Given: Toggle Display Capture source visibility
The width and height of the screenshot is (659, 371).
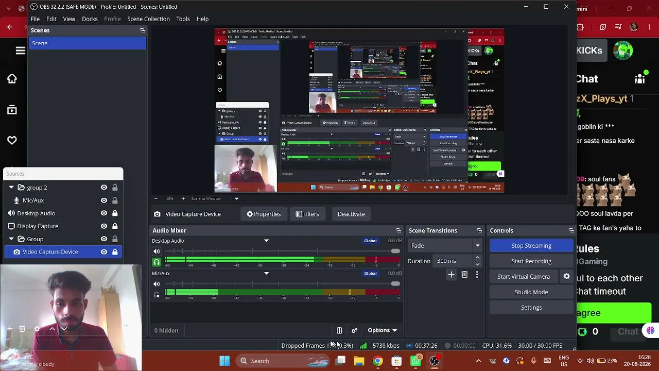Looking at the screenshot, I should coord(104,226).
